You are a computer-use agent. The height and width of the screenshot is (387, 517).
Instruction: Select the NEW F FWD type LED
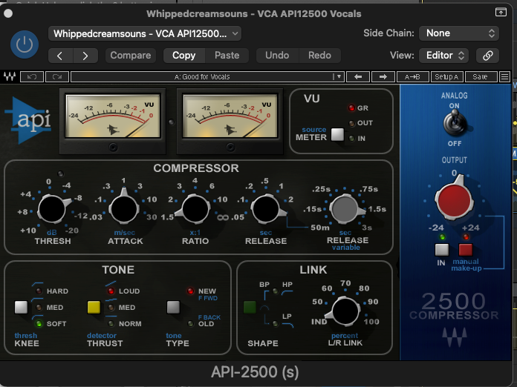click(x=190, y=291)
